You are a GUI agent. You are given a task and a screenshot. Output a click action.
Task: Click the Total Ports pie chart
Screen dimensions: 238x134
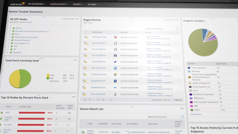point(20,79)
